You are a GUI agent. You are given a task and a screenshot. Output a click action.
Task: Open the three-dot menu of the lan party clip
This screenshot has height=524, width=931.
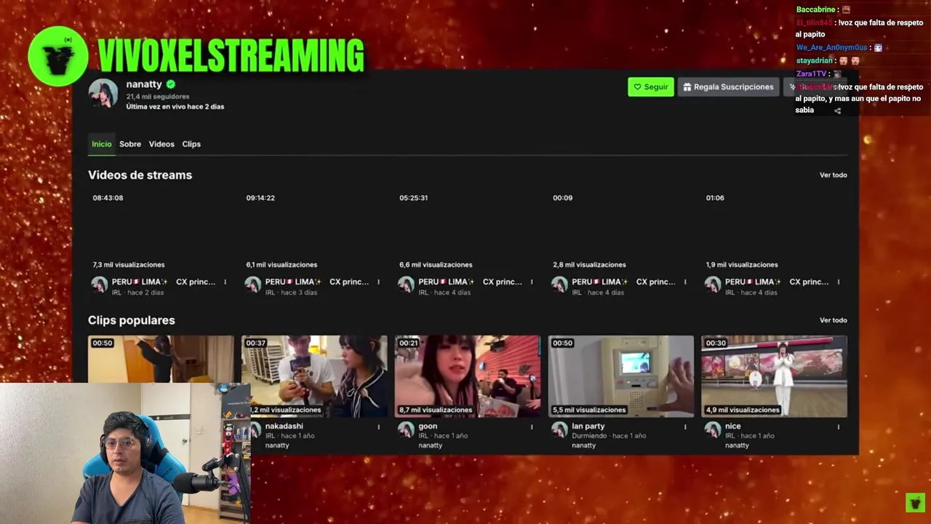(x=685, y=427)
